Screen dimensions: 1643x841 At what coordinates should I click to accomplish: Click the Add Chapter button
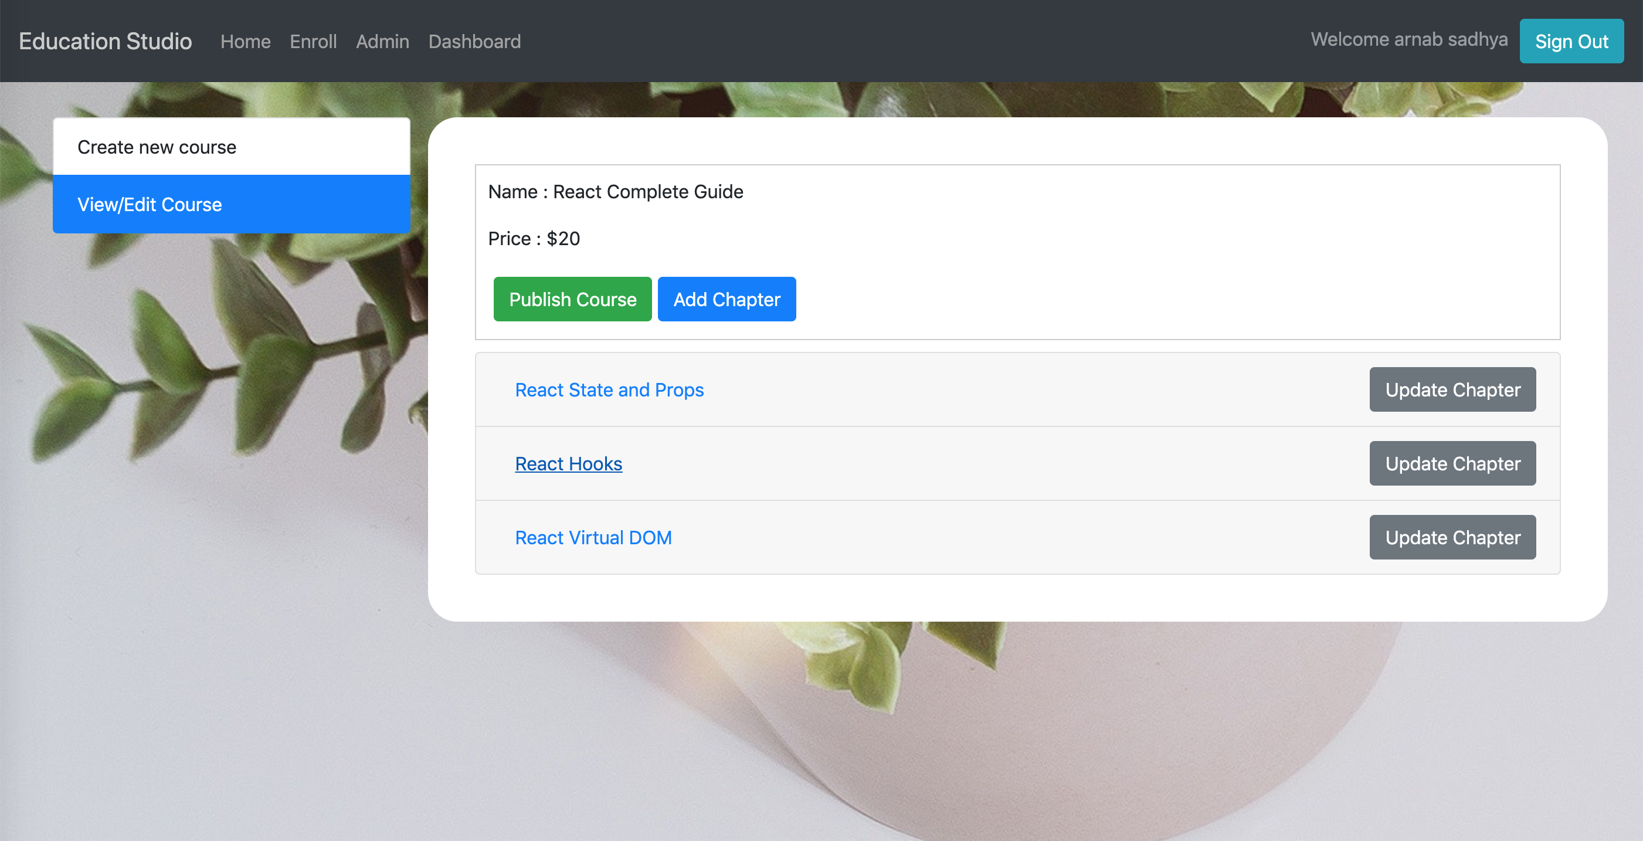point(727,299)
